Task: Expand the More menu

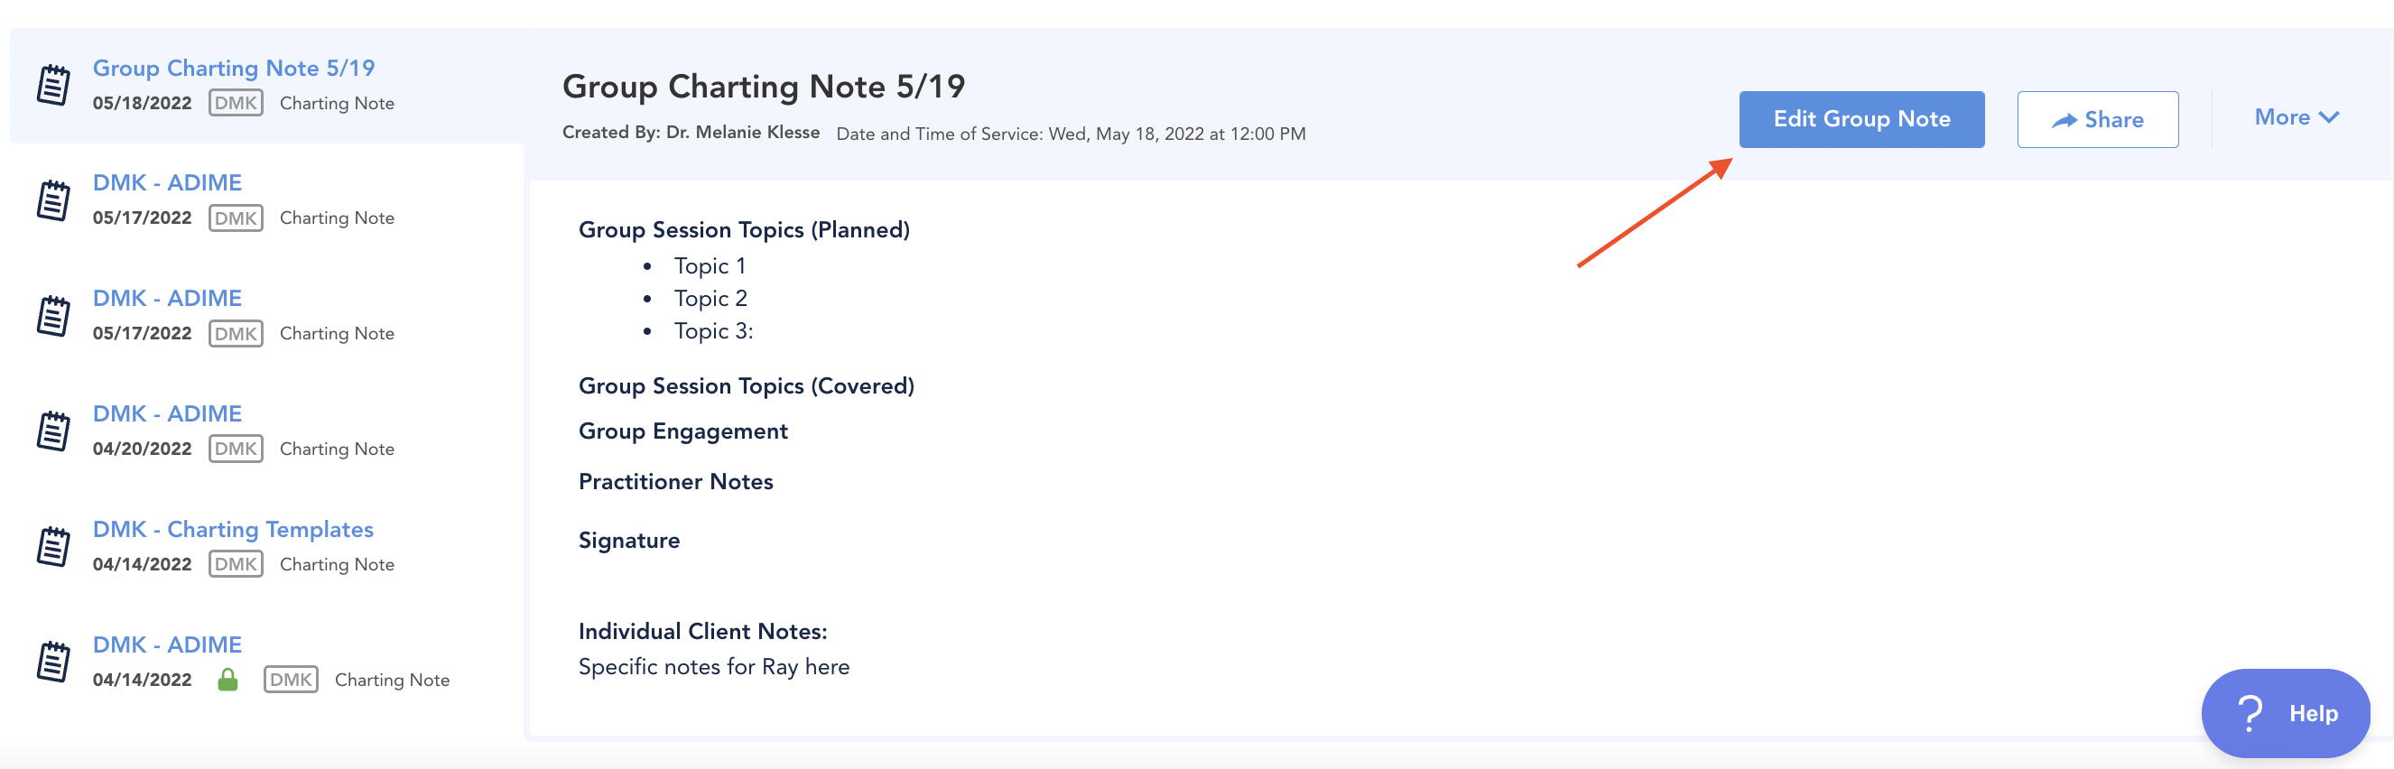Action: [2297, 117]
